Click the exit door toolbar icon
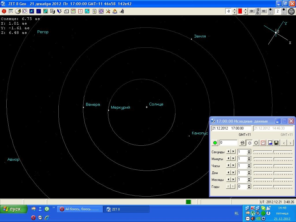 (x=122, y=11)
